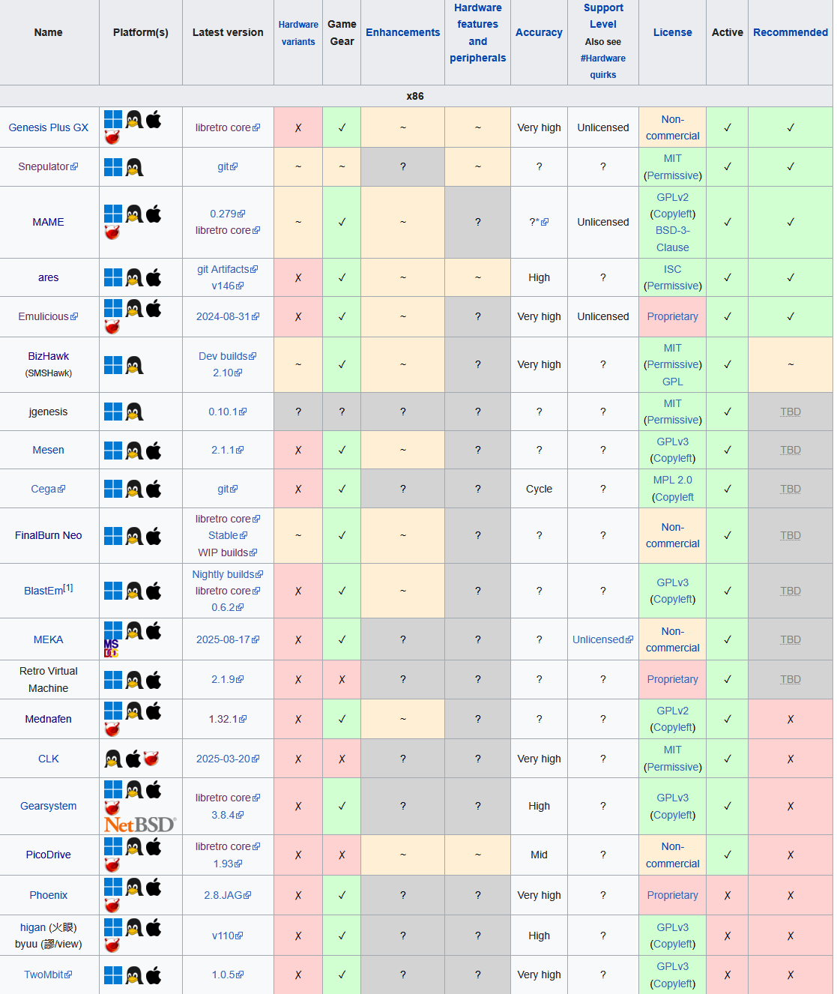Open the Snepulator external link

[x=48, y=166]
